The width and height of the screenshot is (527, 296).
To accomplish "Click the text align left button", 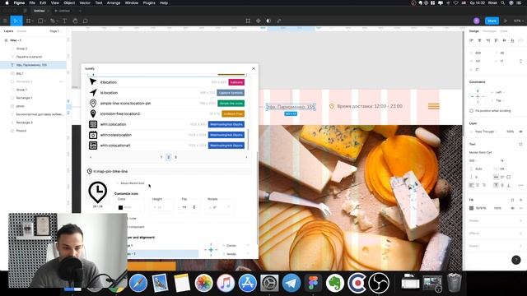I will (471, 185).
